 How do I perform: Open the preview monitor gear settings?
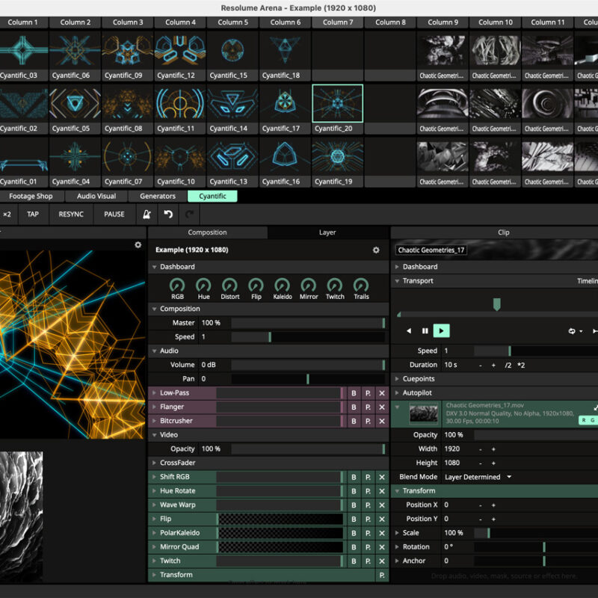[138, 244]
